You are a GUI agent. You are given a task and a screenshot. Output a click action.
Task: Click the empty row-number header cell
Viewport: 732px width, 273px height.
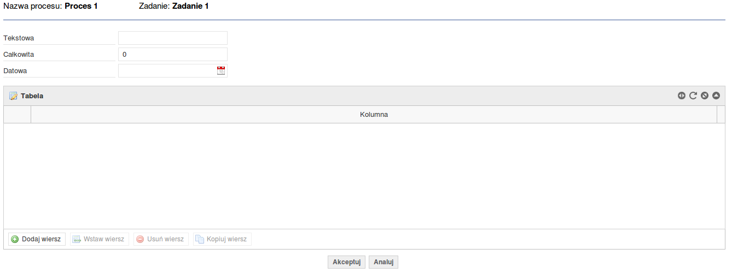click(18, 115)
